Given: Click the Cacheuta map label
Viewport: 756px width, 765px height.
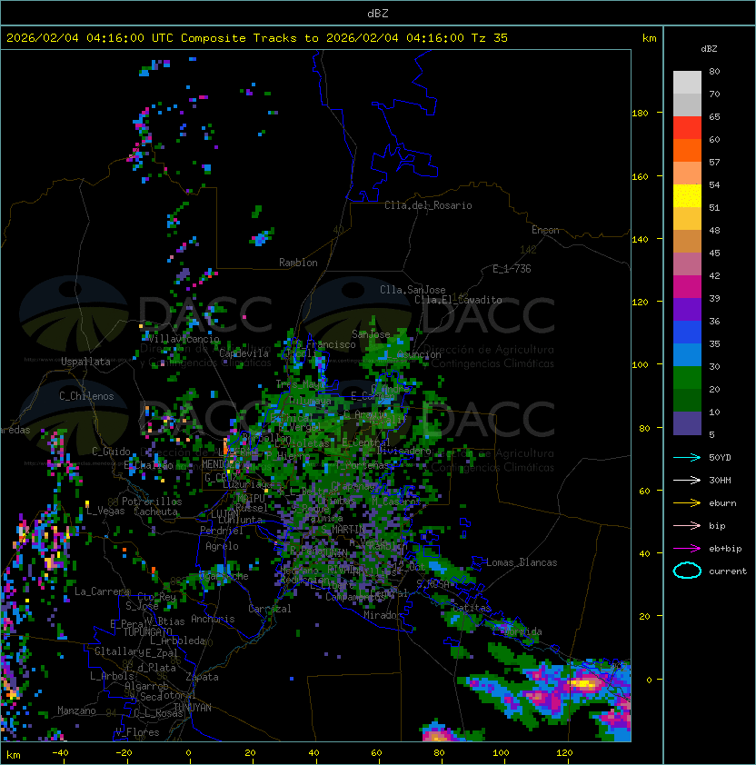Looking at the screenshot, I should [155, 512].
